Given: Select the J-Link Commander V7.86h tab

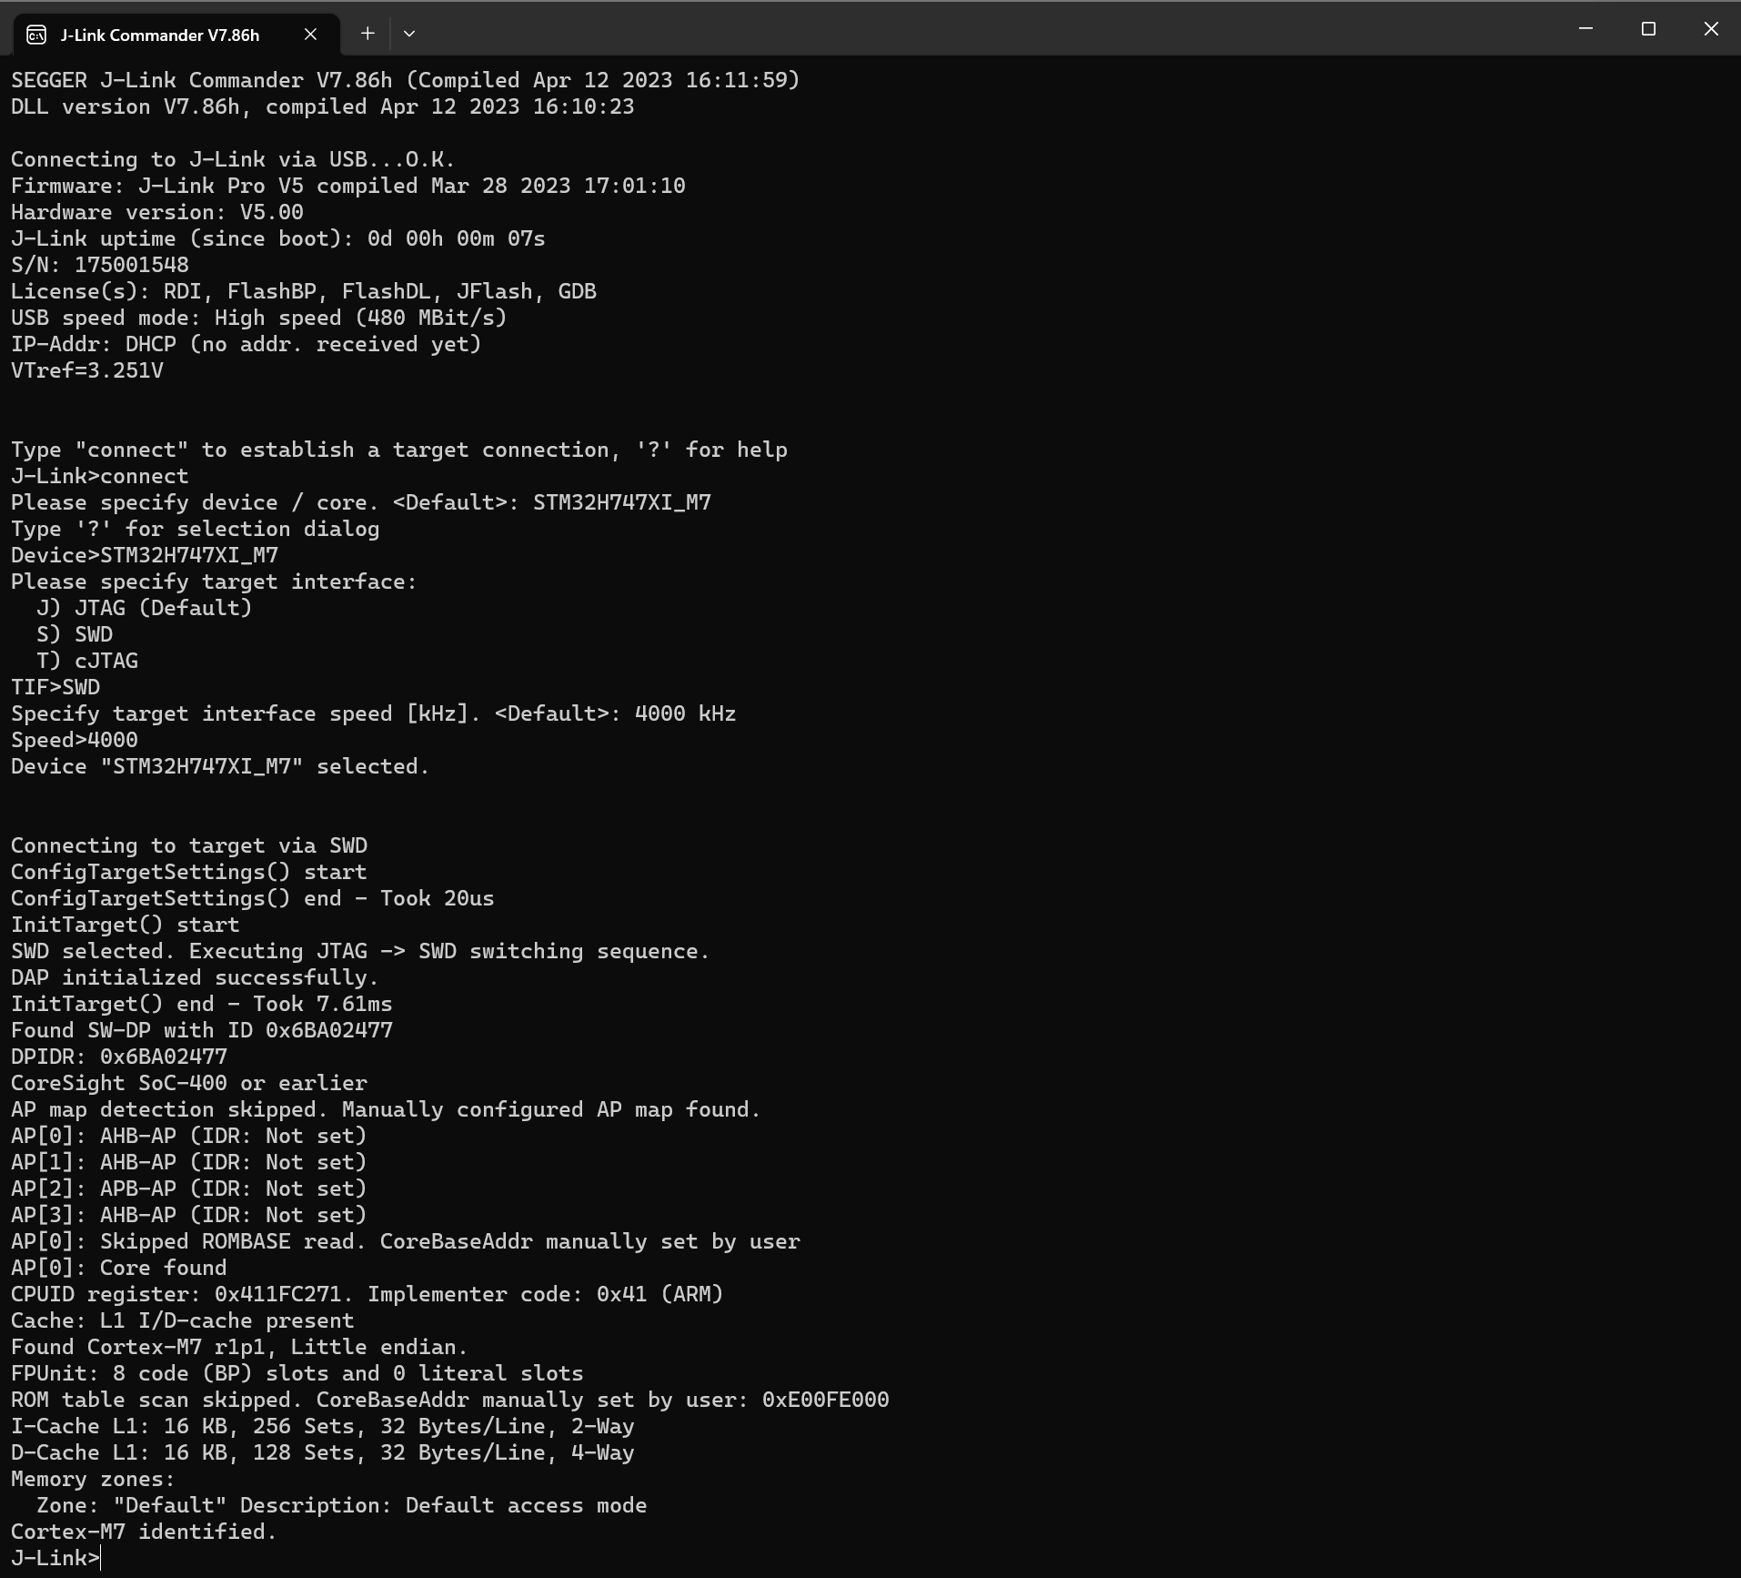Looking at the screenshot, I should click(x=160, y=35).
